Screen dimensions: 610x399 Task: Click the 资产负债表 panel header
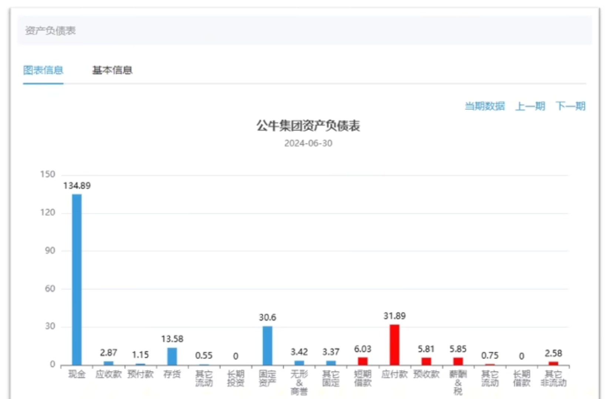[x=50, y=31]
